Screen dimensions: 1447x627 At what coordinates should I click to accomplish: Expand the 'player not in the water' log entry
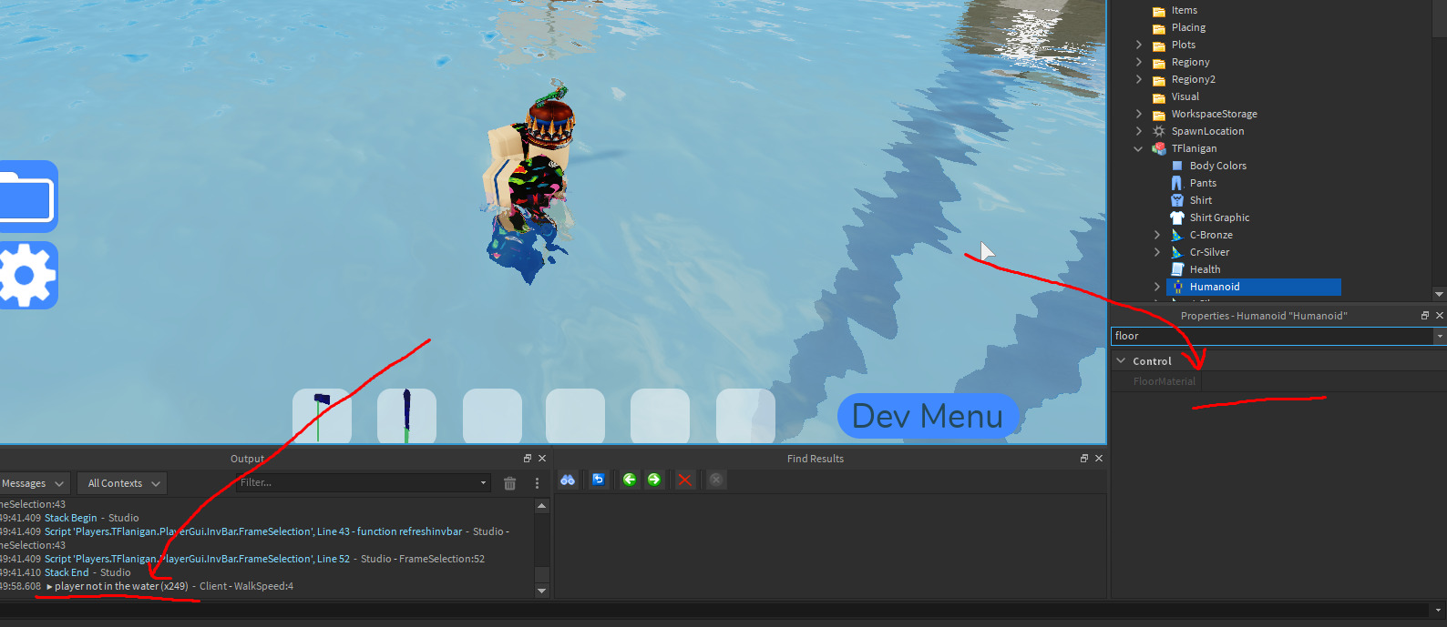[49, 587]
